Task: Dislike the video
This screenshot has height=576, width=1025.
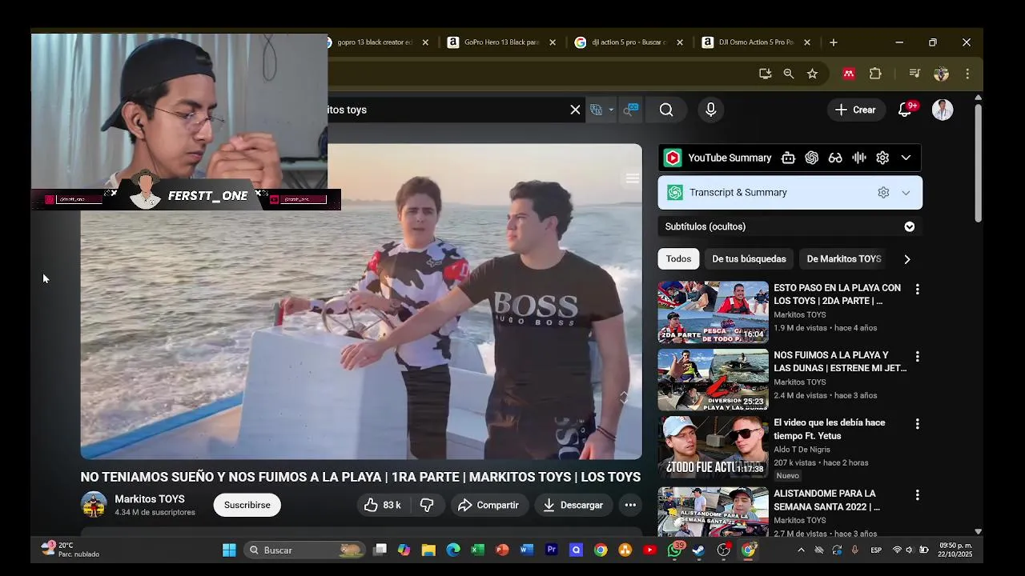Action: [427, 505]
